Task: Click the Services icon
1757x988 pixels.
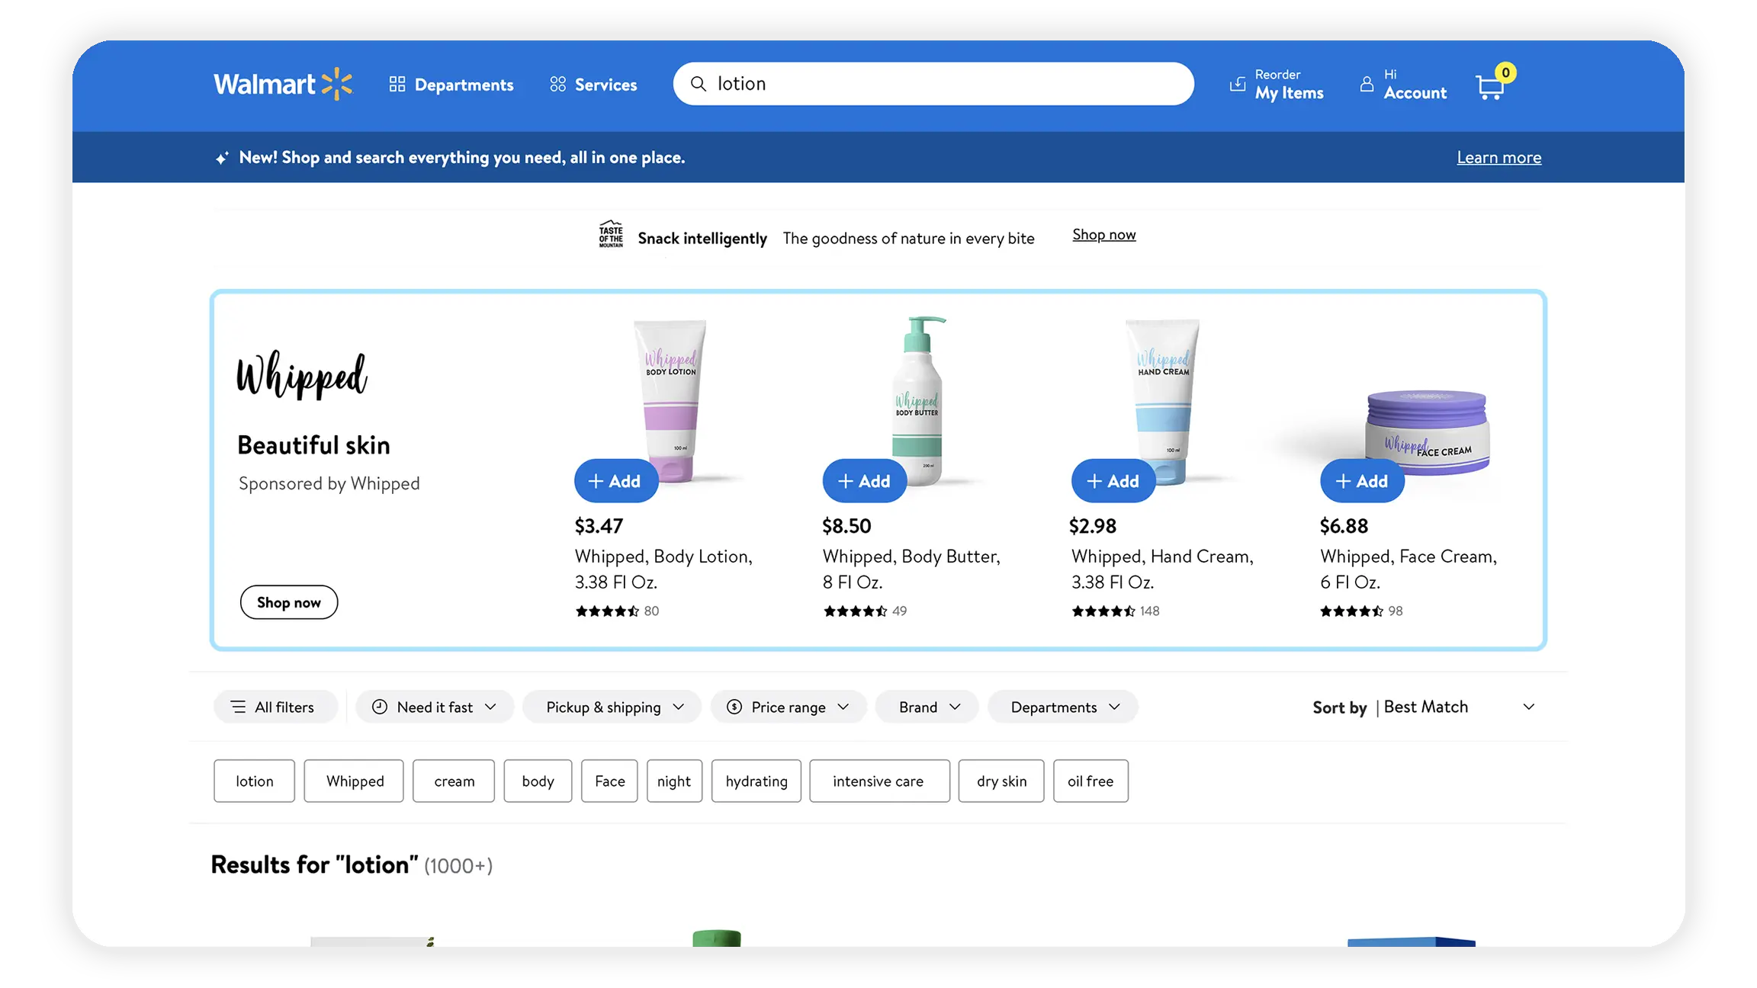Action: pos(557,84)
